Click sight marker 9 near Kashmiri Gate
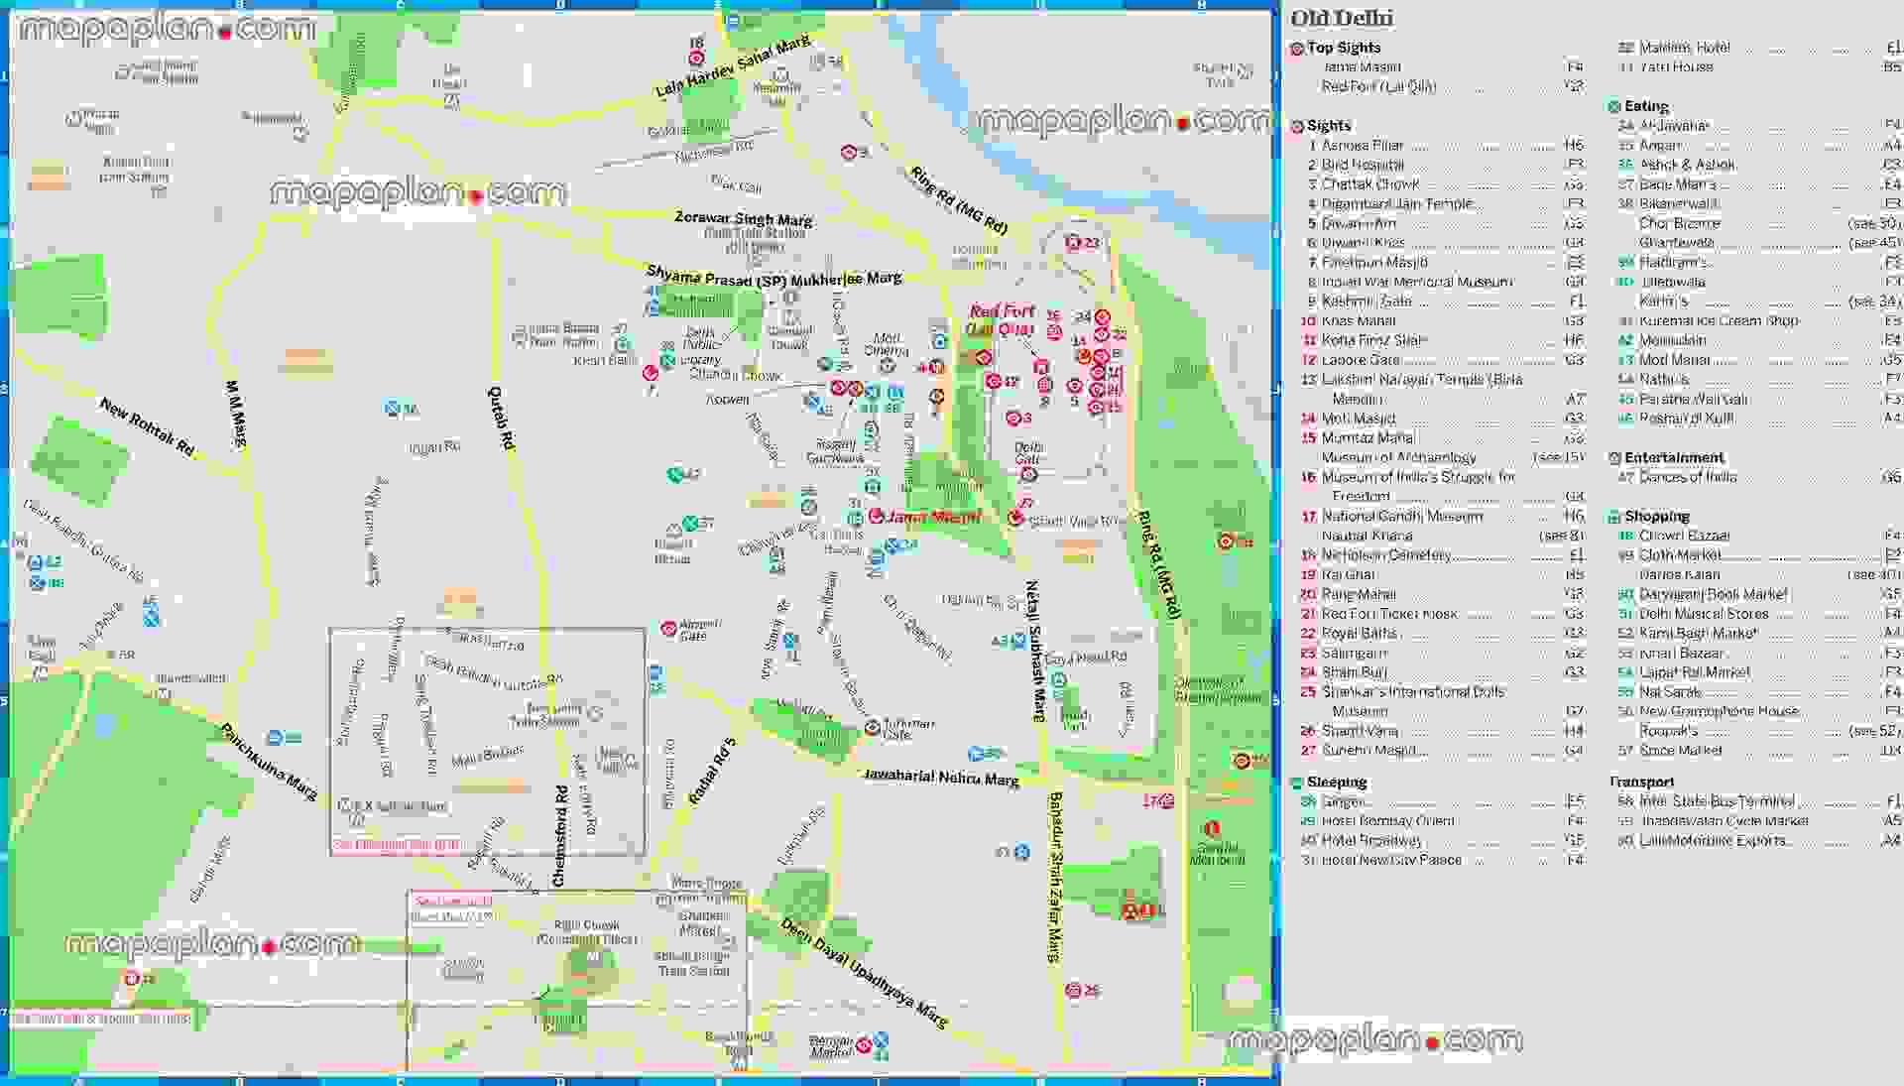The width and height of the screenshot is (1904, 1086). click(849, 153)
